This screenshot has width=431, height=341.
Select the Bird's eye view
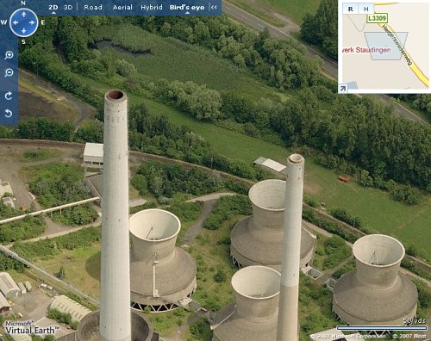pyautogui.click(x=187, y=8)
